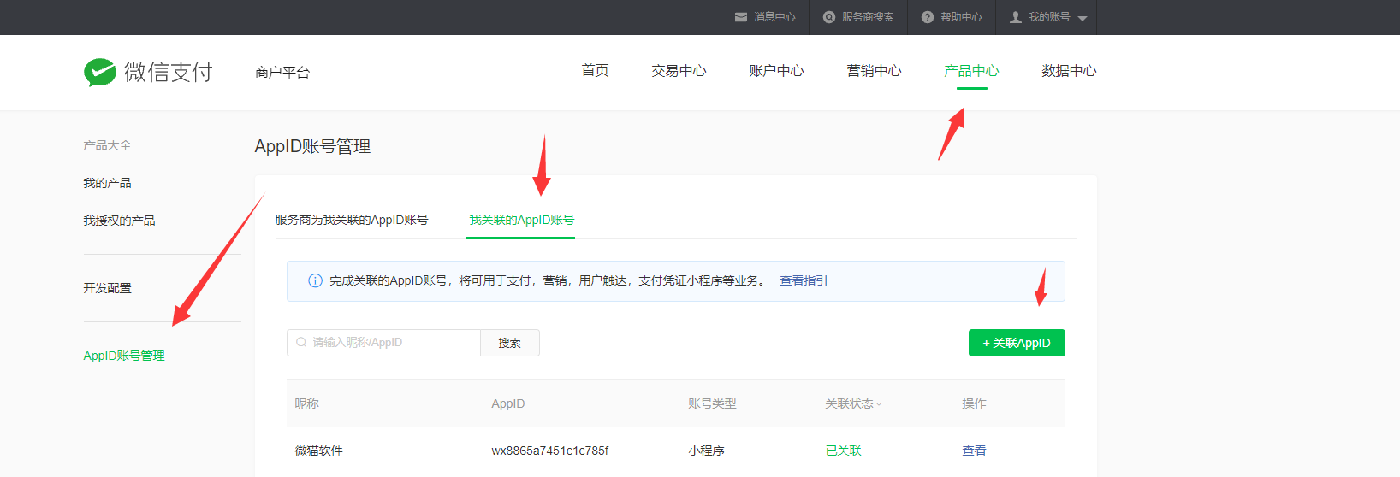Open 我的产品 in the sidebar
1400x477 pixels.
pos(107,183)
